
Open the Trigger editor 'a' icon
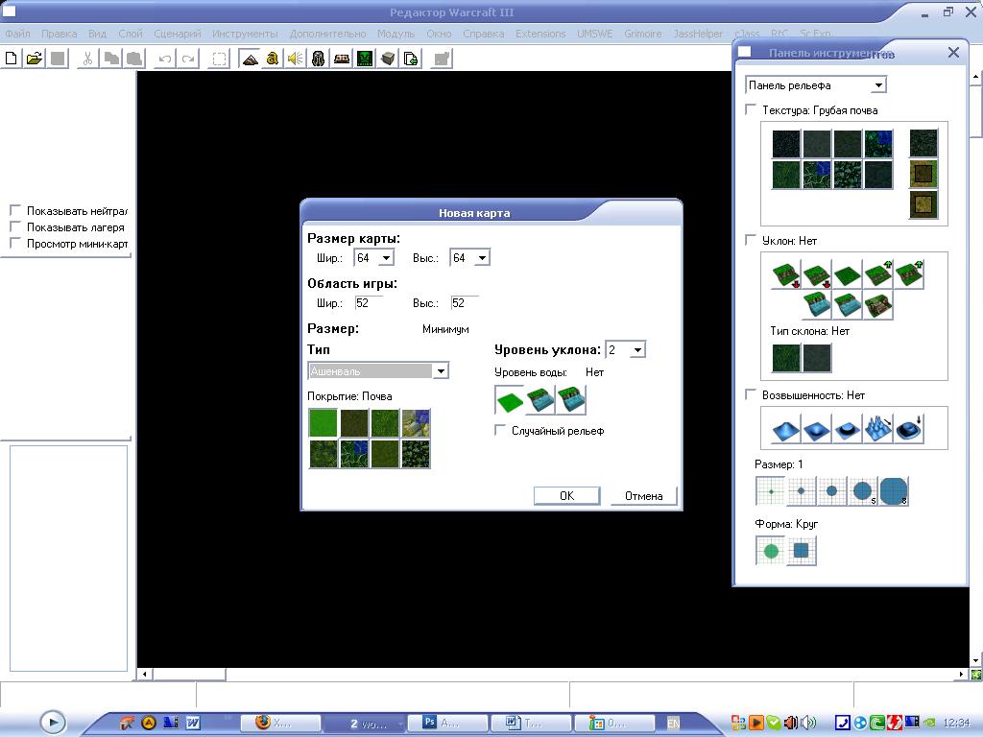coord(272,59)
